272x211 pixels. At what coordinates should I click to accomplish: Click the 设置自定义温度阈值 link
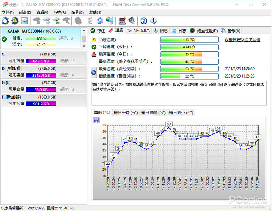click(x=242, y=40)
